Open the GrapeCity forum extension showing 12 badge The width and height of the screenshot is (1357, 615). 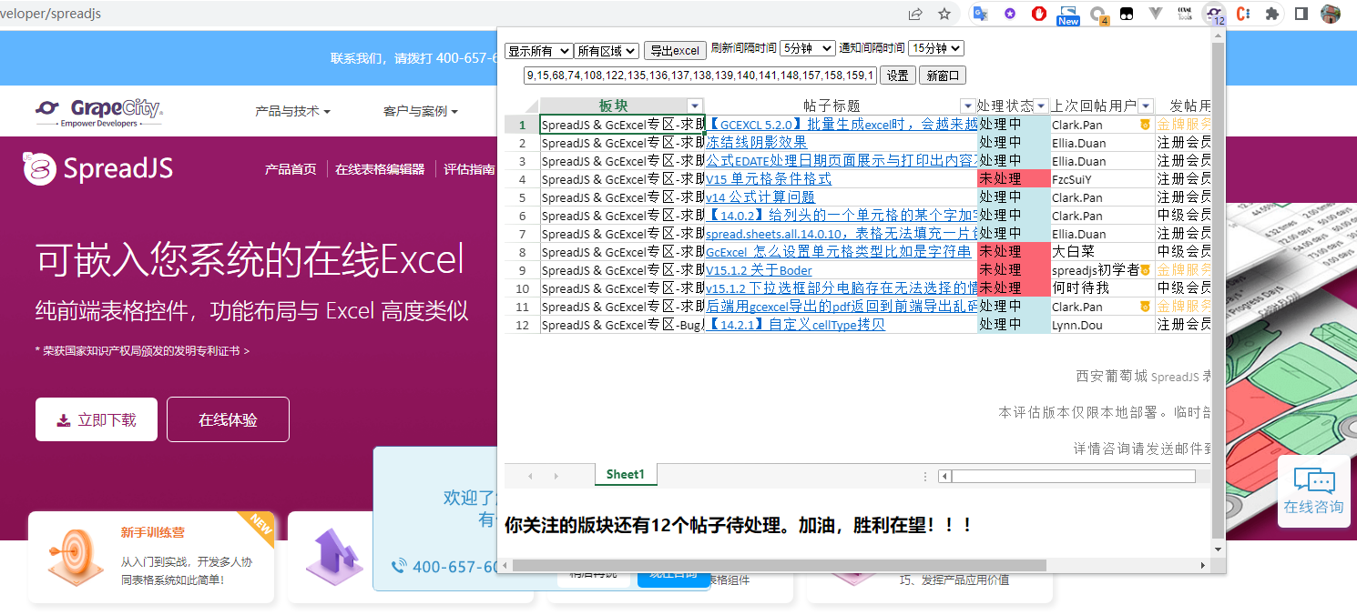(1215, 14)
